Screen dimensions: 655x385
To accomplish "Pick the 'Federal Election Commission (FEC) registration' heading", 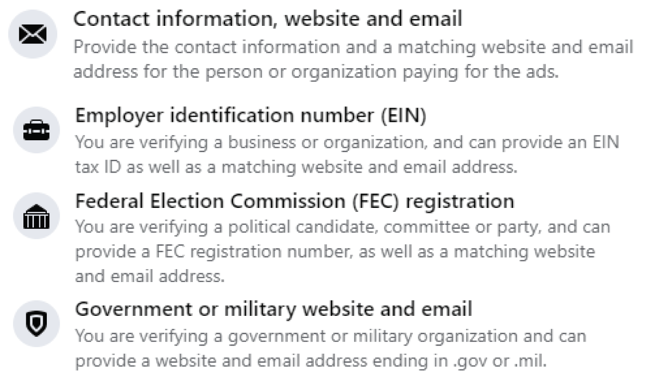I will click(294, 201).
